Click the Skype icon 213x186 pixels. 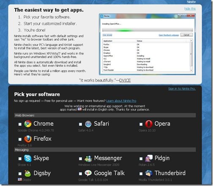pyautogui.click(x=28, y=158)
